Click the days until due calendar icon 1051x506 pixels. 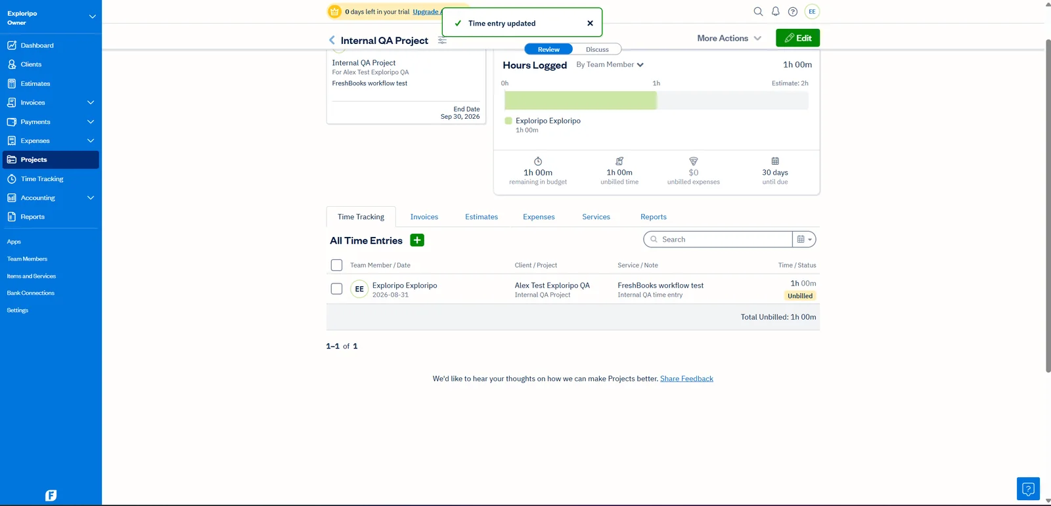tap(775, 161)
